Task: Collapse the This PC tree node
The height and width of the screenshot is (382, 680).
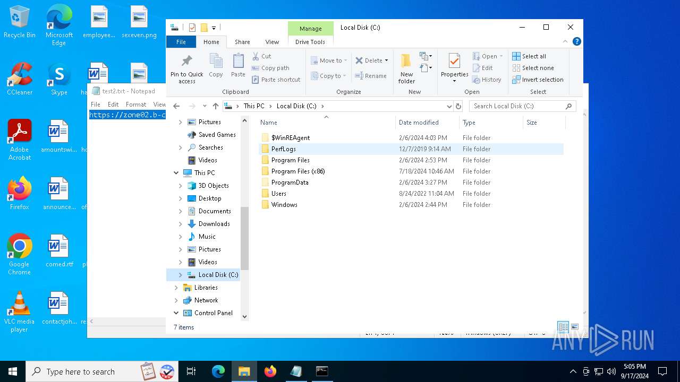Action: pyautogui.click(x=176, y=173)
